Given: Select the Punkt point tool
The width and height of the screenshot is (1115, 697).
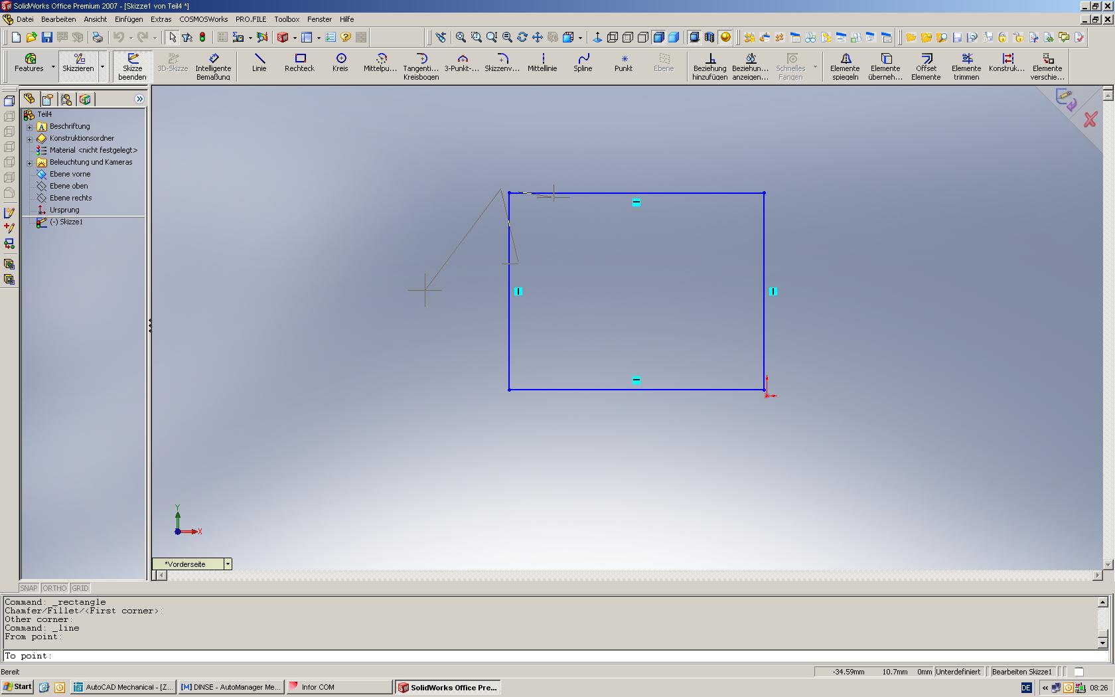Looking at the screenshot, I should [x=623, y=63].
